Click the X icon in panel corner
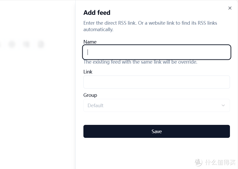This screenshot has width=238, height=169. 230,8
